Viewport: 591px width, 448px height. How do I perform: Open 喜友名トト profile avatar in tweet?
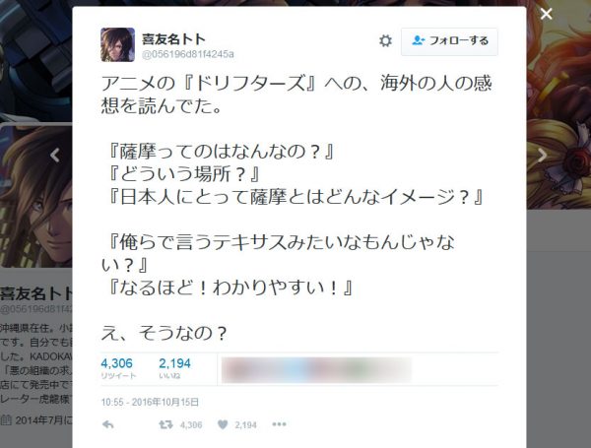(117, 44)
